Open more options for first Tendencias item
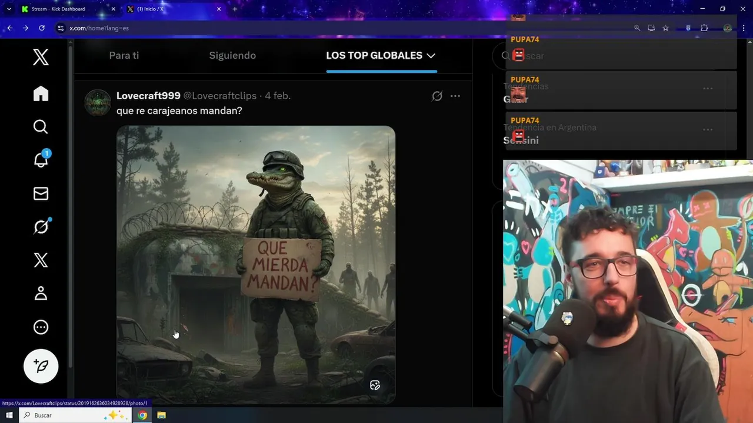The height and width of the screenshot is (423, 753). pos(708,89)
